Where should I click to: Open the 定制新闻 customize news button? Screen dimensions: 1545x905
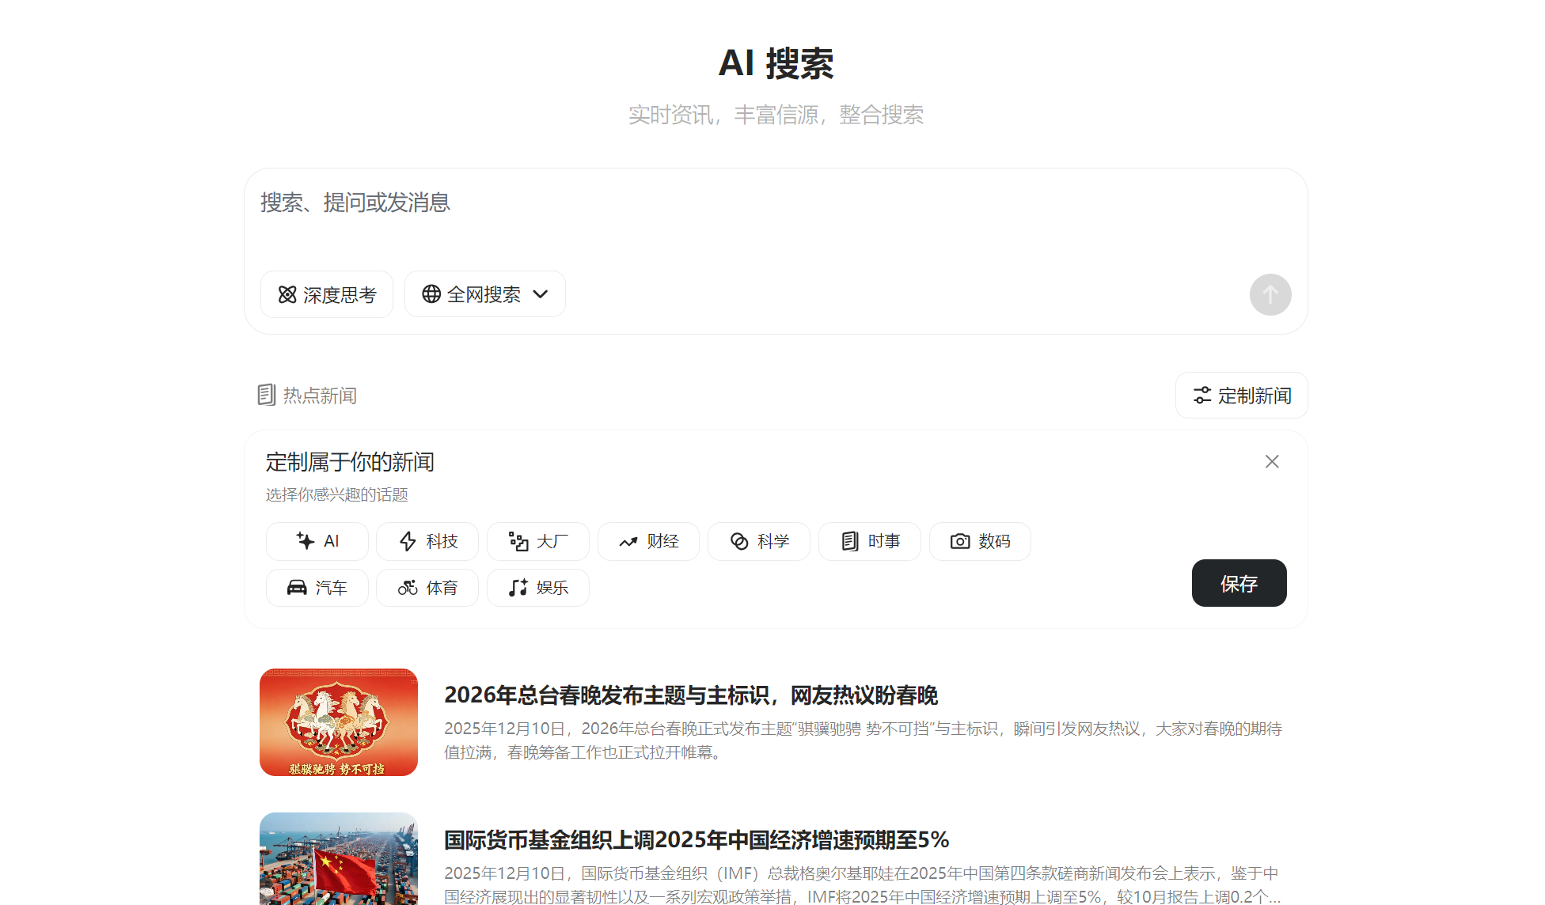click(x=1241, y=396)
